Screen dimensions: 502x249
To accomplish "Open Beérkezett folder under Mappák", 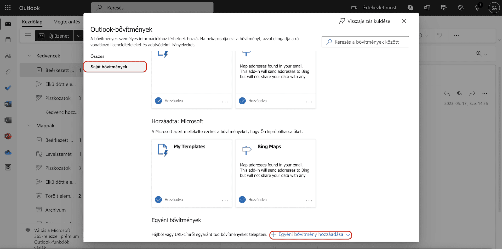I will click(x=59, y=140).
